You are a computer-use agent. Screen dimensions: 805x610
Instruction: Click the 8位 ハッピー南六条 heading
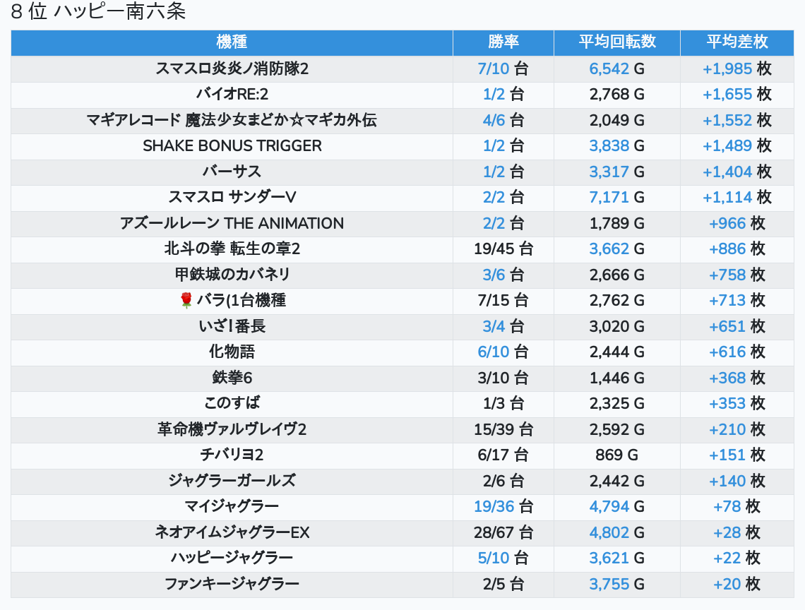(x=98, y=13)
